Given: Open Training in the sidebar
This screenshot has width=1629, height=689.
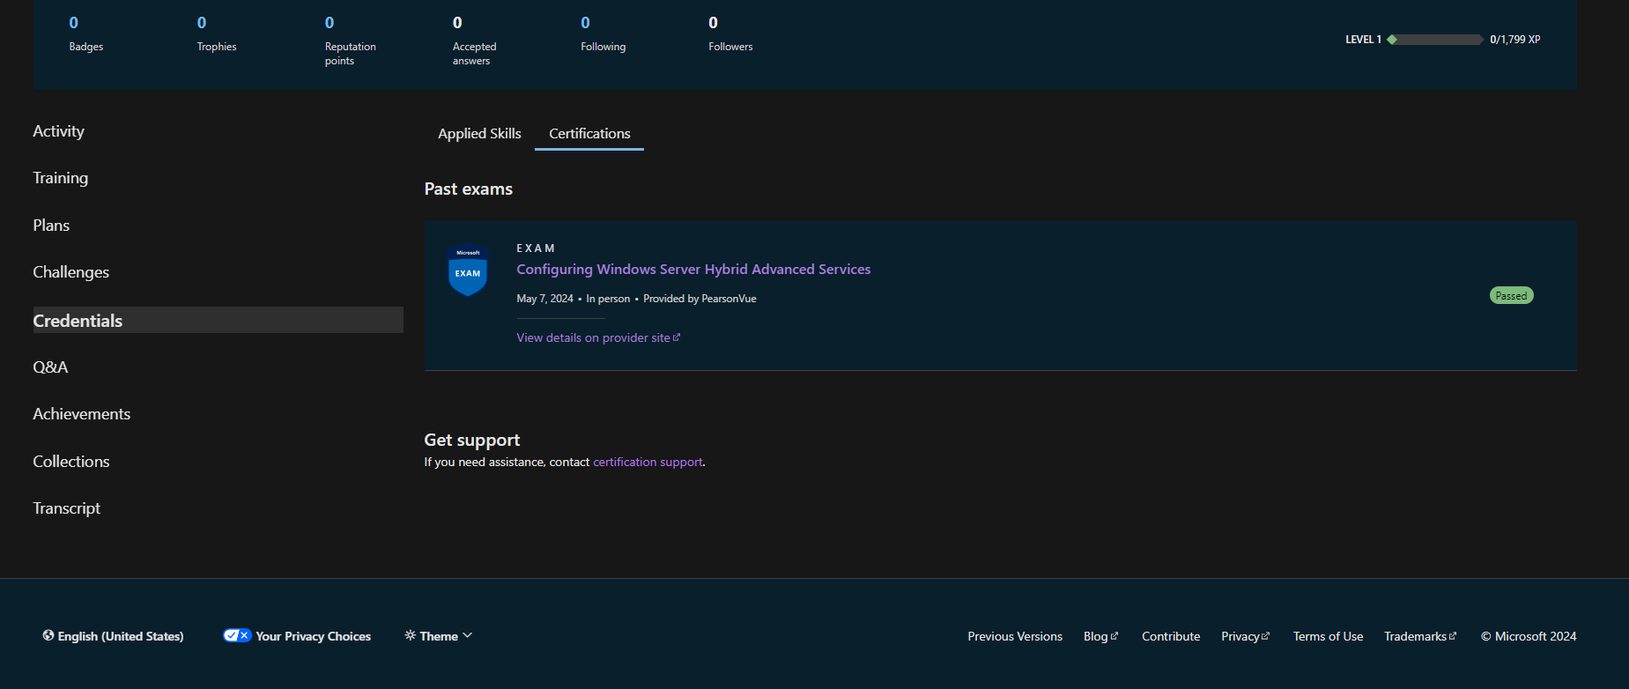Looking at the screenshot, I should point(61,178).
